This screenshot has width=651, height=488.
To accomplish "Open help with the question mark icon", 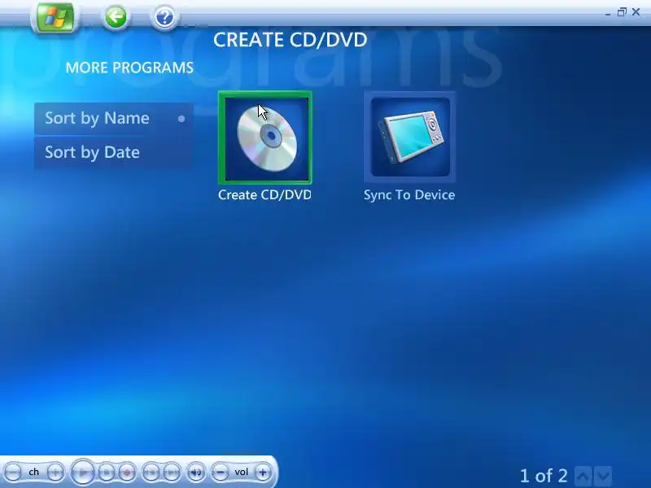I will (x=164, y=18).
